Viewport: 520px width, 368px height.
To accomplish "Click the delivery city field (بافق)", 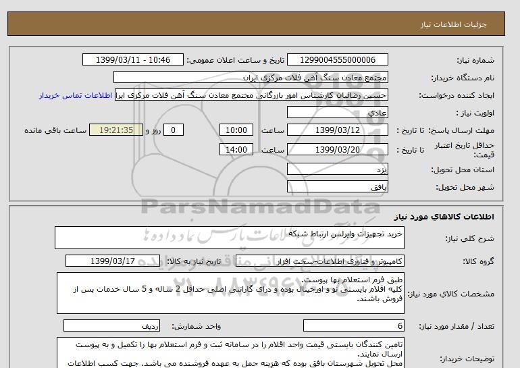I will pos(337,187).
